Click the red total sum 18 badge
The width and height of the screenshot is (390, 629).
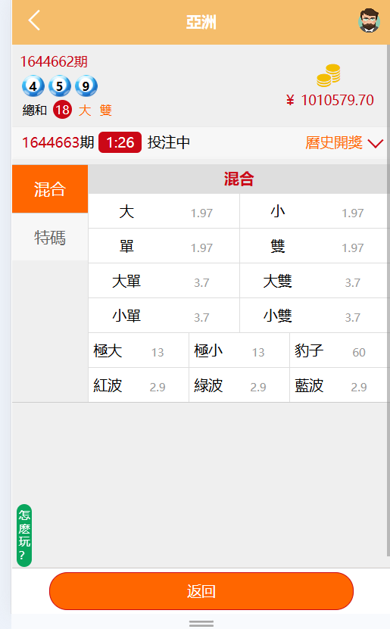(63, 110)
